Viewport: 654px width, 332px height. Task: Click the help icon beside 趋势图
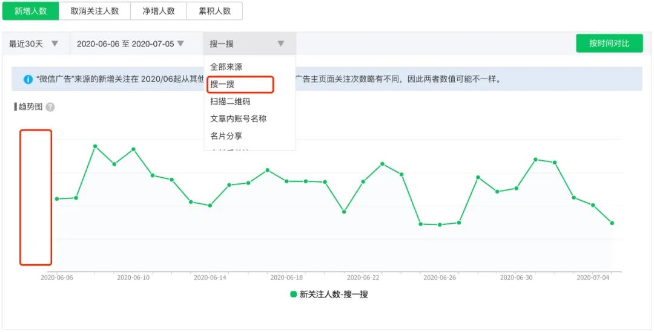coord(50,107)
